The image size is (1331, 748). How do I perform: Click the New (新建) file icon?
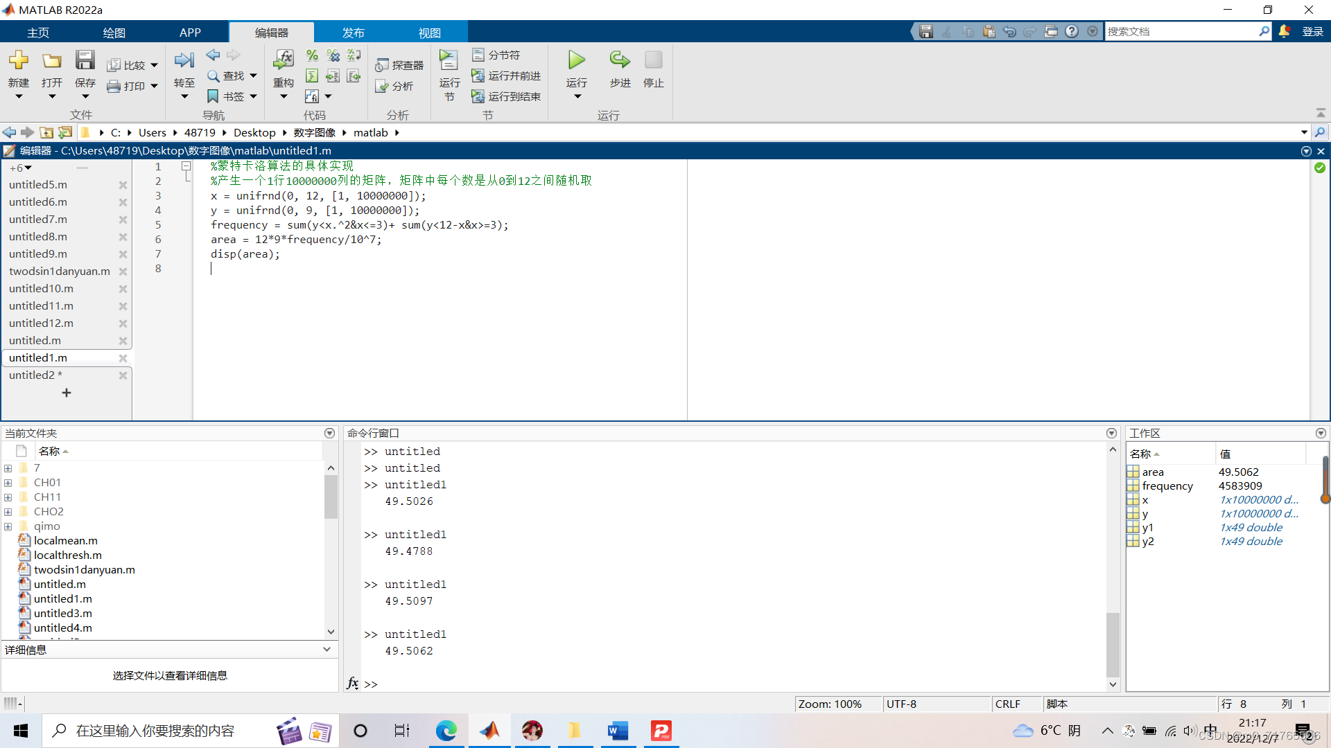(19, 61)
